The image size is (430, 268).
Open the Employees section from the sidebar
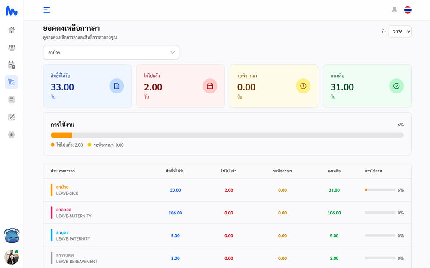click(12, 48)
